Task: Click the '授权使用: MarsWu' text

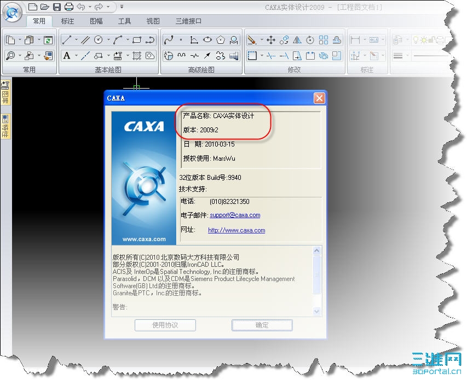Action: point(209,159)
